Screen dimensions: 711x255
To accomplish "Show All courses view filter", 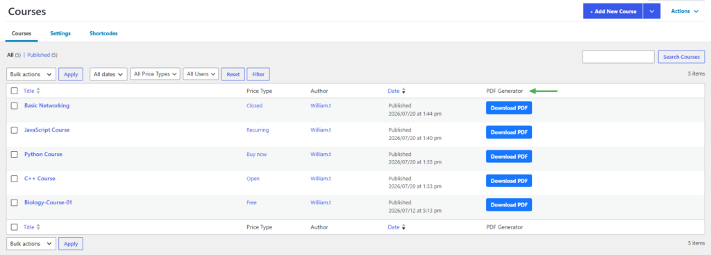I will coord(10,55).
